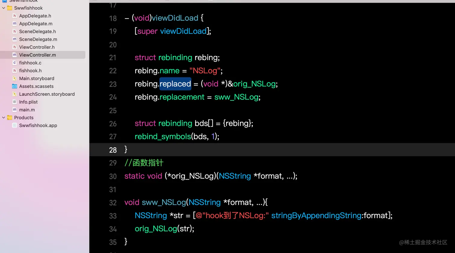Click the "stringByAppendingString" method call

tap(316, 215)
